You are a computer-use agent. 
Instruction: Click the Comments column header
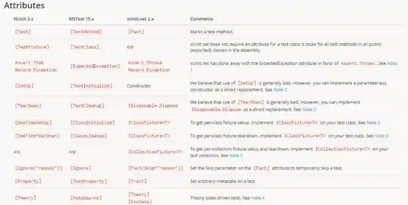click(201, 19)
